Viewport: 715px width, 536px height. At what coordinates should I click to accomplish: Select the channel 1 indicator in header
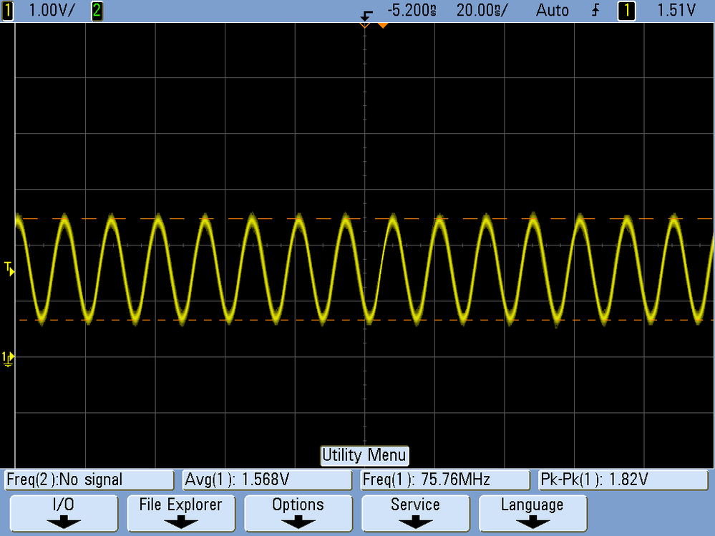[x=8, y=11]
